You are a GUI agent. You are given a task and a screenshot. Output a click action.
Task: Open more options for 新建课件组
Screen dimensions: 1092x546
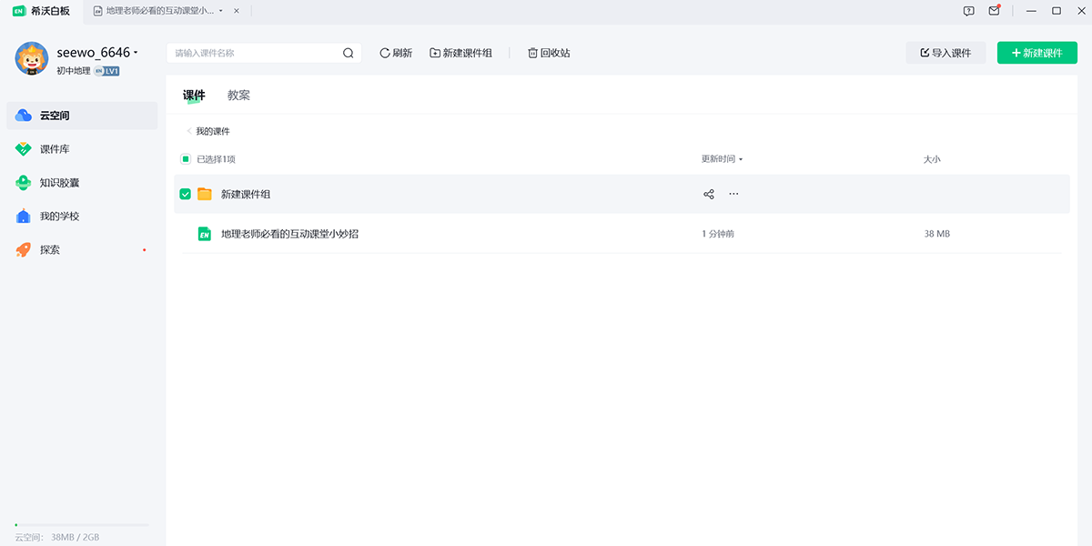(733, 194)
